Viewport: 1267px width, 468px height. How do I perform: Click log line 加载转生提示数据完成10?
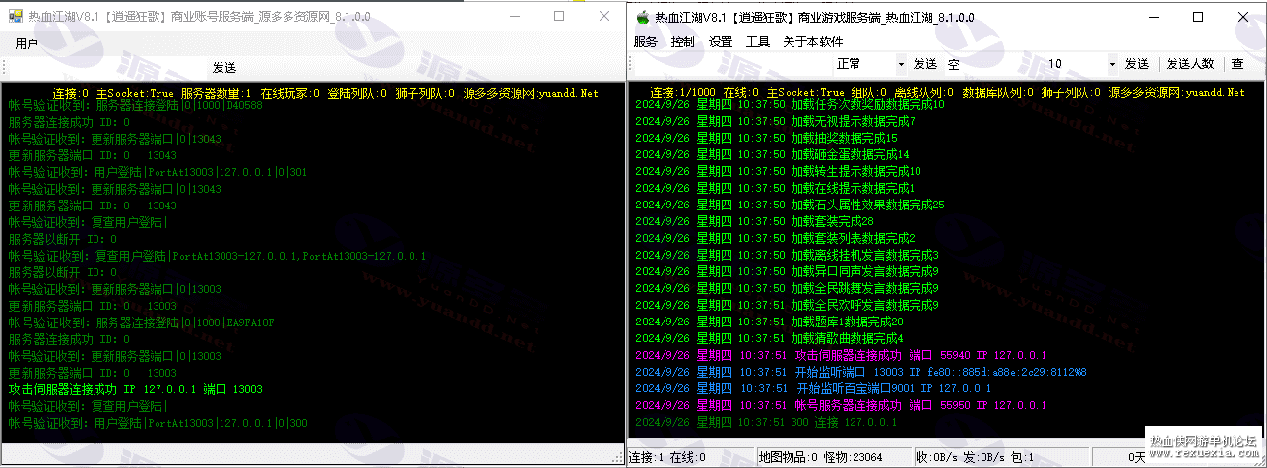pyautogui.click(x=778, y=172)
